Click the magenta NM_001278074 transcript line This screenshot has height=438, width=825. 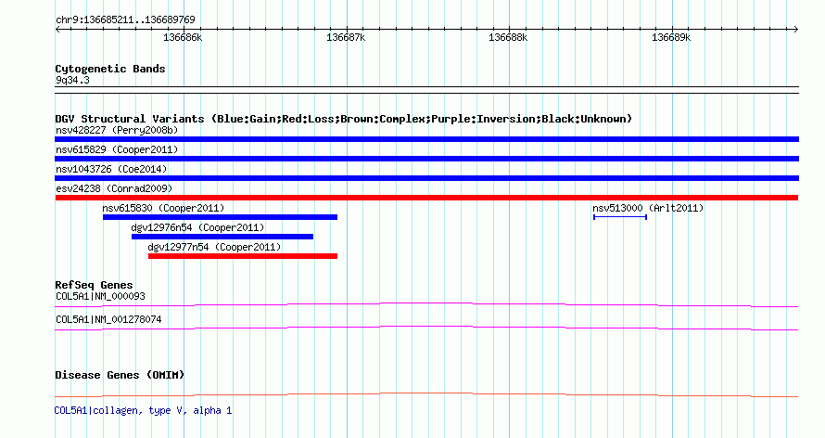[x=426, y=328]
